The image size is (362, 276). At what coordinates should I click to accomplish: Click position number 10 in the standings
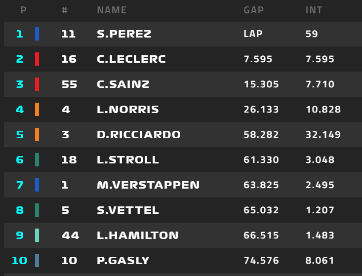[20, 260]
